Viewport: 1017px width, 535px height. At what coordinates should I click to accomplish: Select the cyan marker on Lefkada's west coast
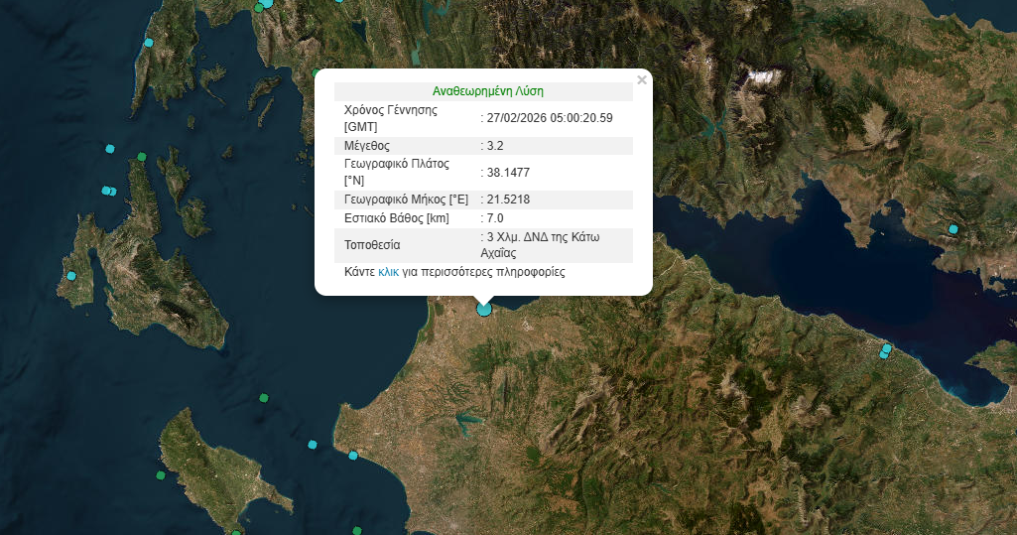pyautogui.click(x=149, y=43)
